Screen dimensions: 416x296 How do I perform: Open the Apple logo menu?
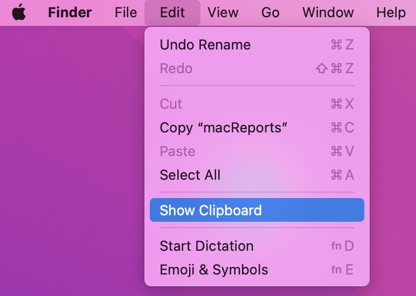[19, 12]
